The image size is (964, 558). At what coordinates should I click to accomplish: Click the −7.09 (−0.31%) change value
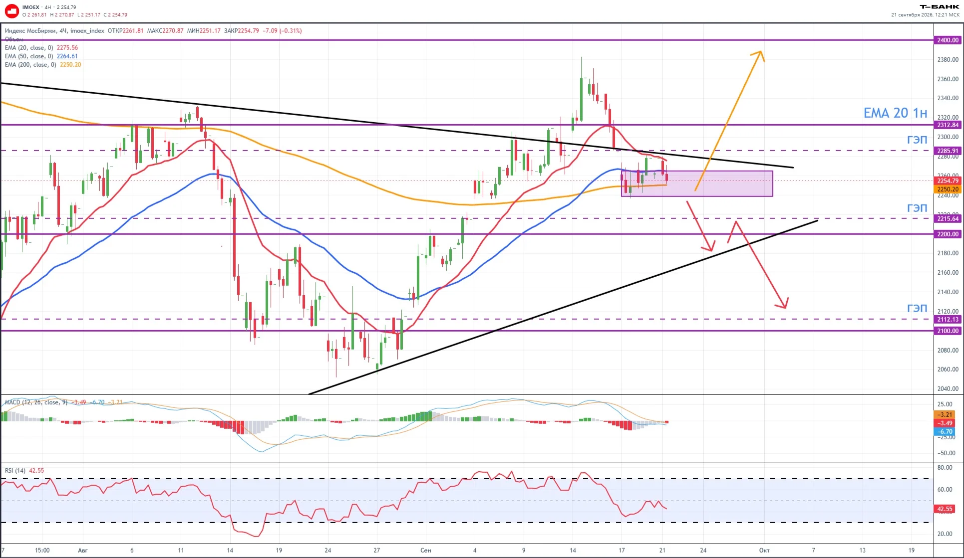click(x=282, y=30)
